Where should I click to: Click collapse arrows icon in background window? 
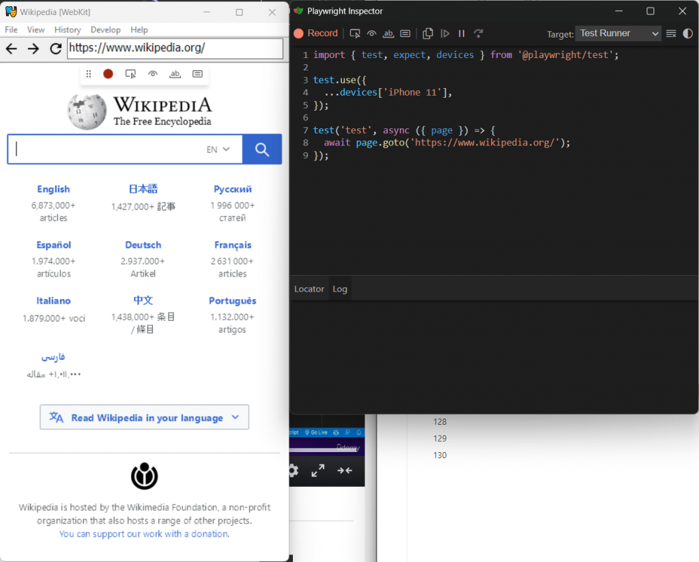pos(345,470)
